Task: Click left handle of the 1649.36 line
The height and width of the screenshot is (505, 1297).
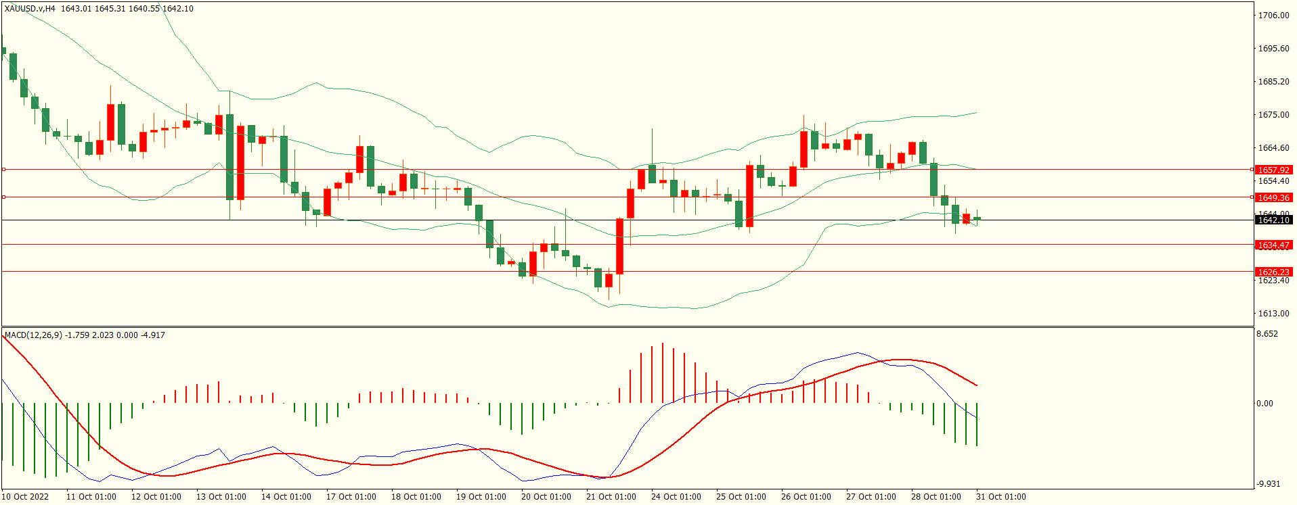Action: 3,197
